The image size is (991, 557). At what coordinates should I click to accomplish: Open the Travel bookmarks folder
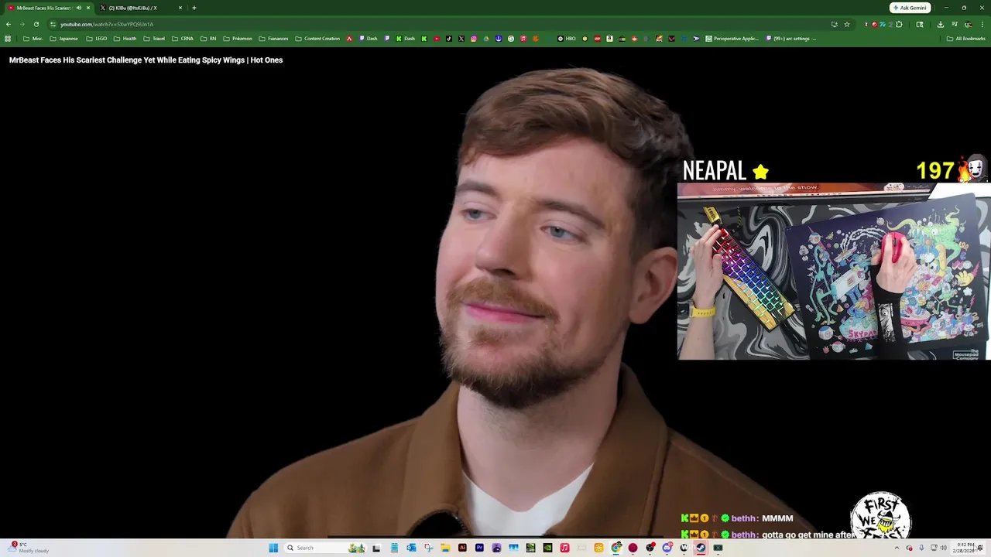coord(154,39)
